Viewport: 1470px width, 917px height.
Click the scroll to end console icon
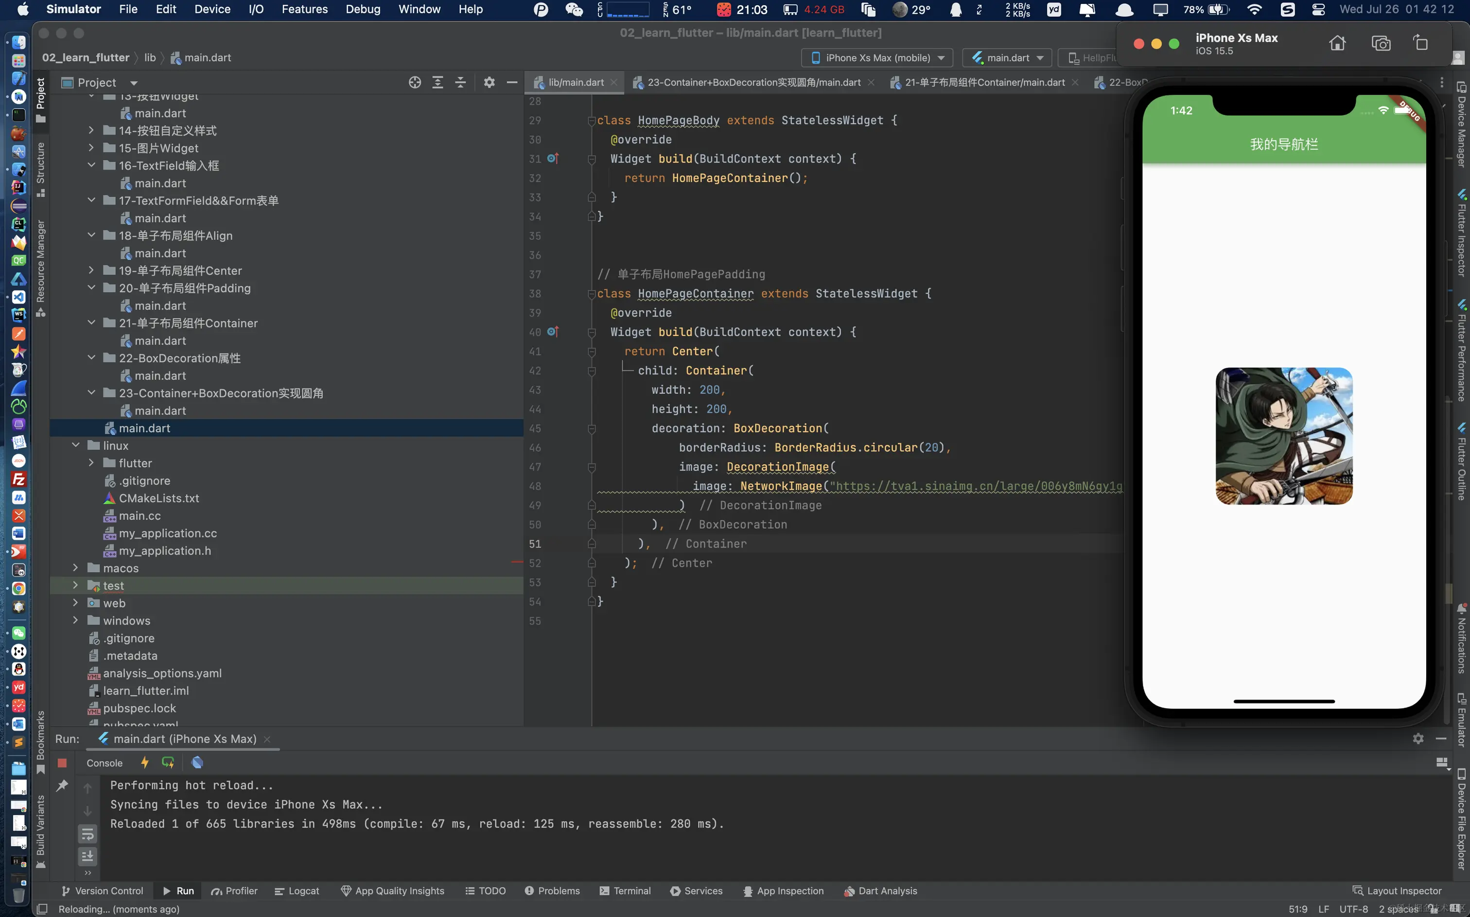click(87, 856)
